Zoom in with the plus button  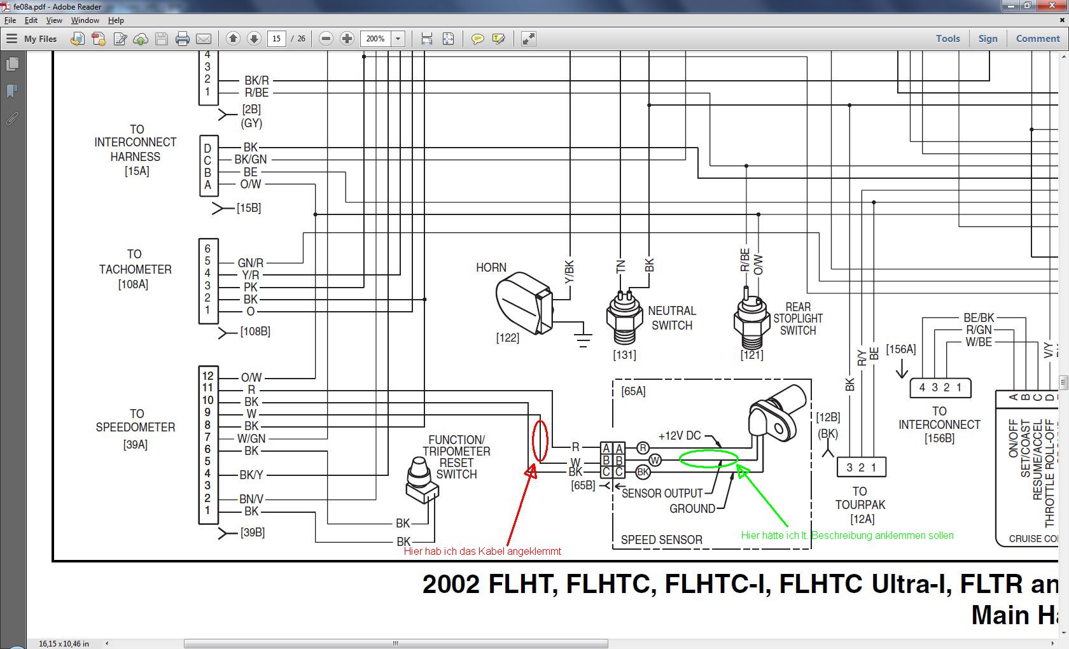tap(347, 39)
